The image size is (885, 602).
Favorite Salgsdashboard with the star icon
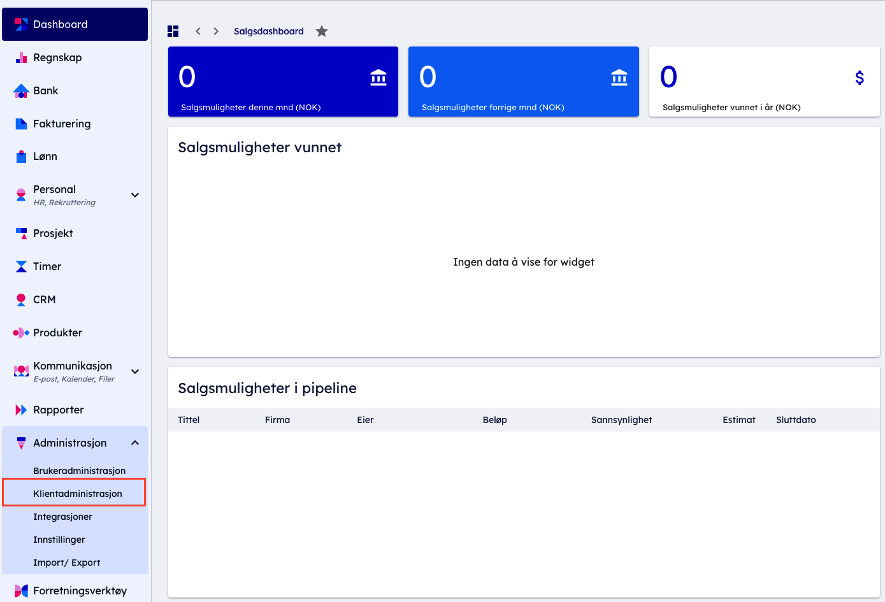322,31
